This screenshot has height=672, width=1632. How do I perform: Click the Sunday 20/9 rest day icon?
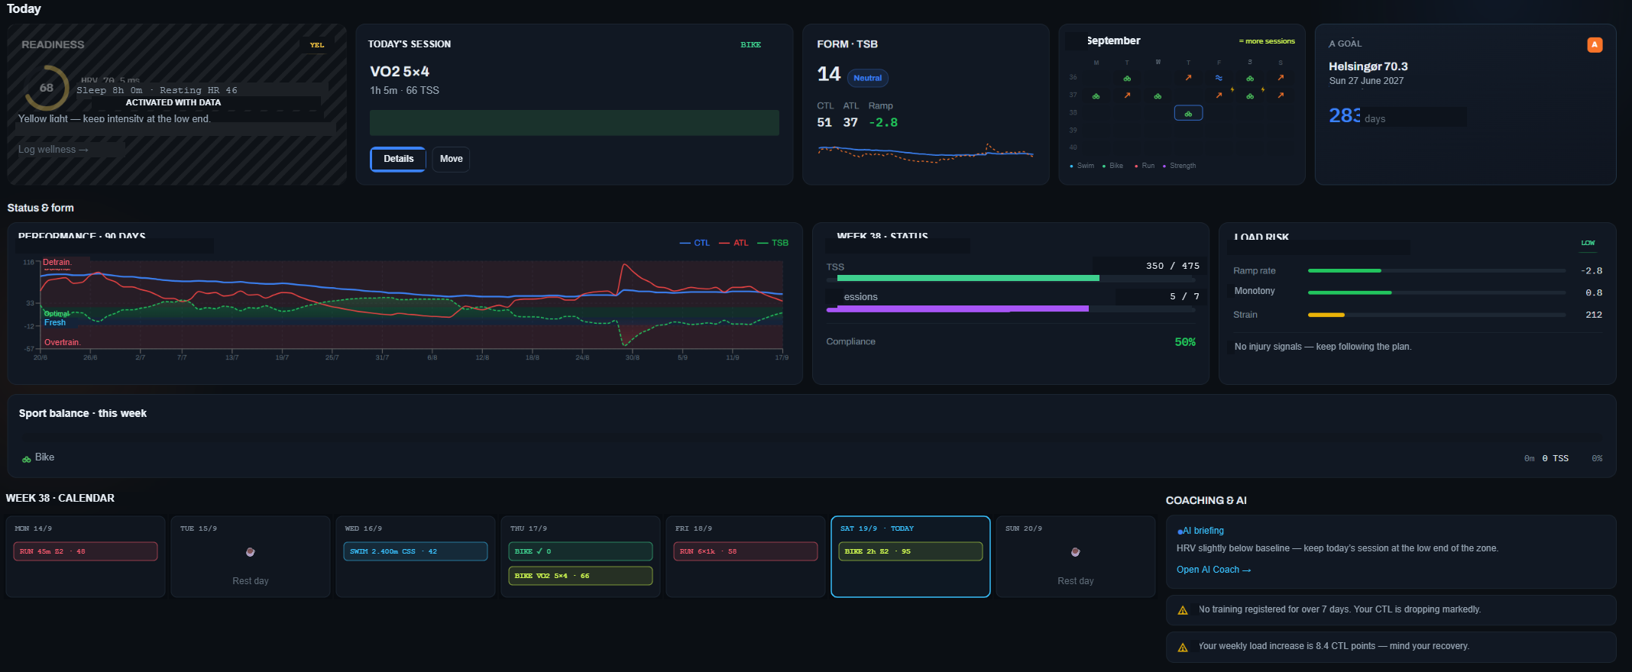pos(1076,552)
